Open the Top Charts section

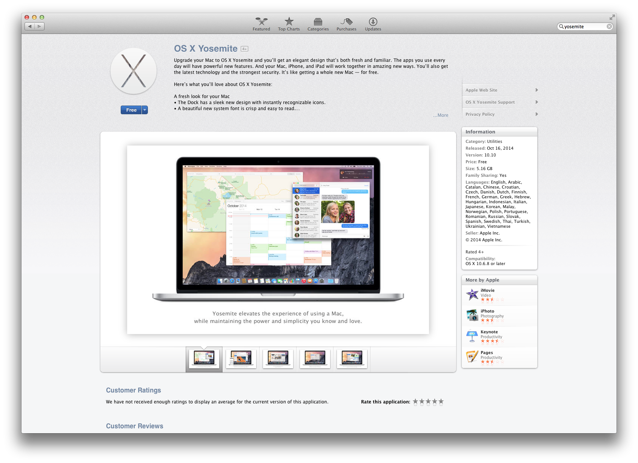coord(289,24)
